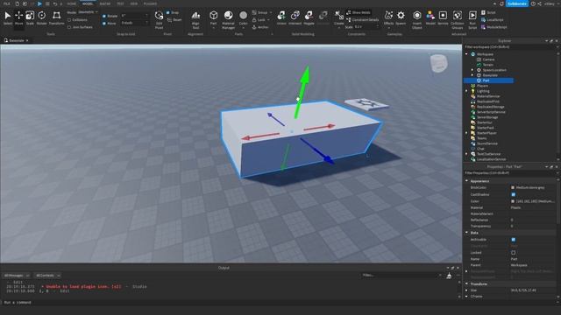Open the All Messages filter dropdown
This screenshot has width=561, height=315.
point(16,276)
